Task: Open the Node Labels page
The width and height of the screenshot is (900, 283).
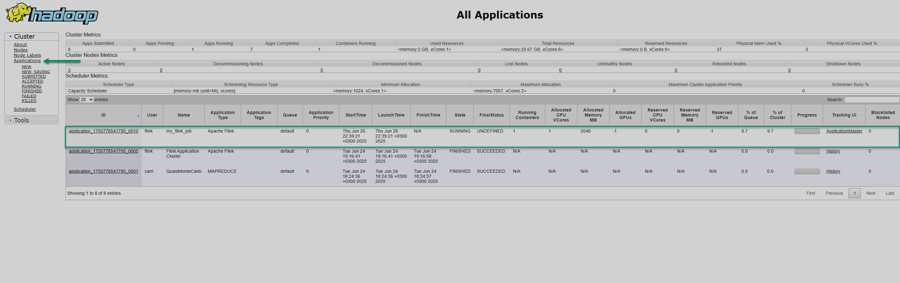Action: click(27, 55)
